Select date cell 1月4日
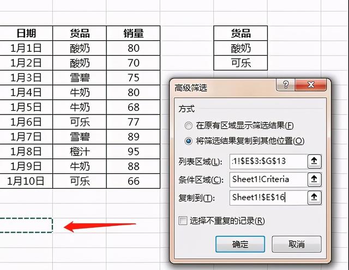The width and height of the screenshot is (349, 270). (26, 92)
